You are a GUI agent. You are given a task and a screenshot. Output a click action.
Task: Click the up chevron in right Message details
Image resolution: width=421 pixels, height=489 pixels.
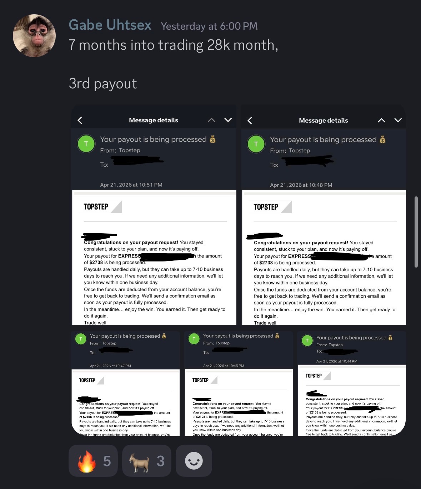(381, 120)
